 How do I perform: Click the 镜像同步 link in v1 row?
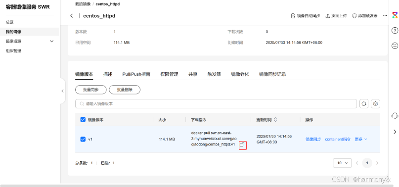[x=313, y=139]
